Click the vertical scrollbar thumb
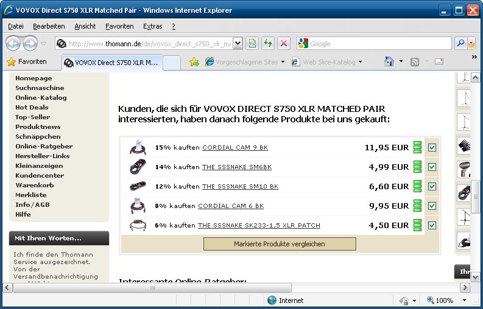Viewport: 483px width, 309px height. pyautogui.click(x=475, y=196)
